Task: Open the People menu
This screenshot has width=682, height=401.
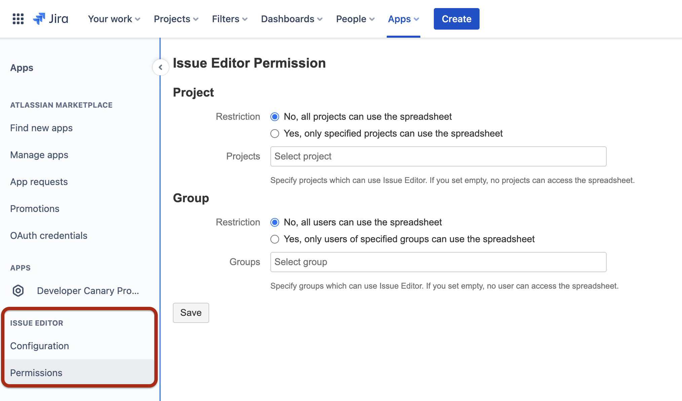Action: coord(355,19)
